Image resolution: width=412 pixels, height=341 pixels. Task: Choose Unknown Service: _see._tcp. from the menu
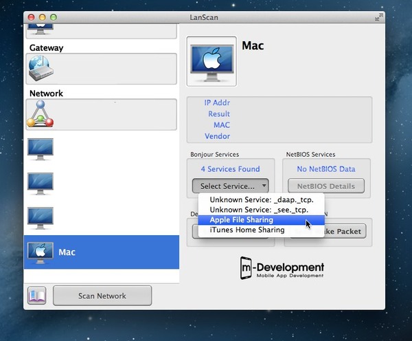coord(262,210)
